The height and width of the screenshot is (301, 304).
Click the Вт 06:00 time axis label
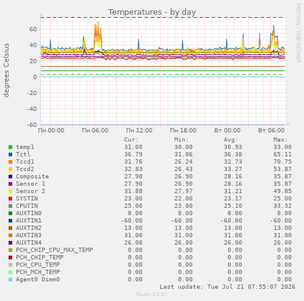point(272,131)
